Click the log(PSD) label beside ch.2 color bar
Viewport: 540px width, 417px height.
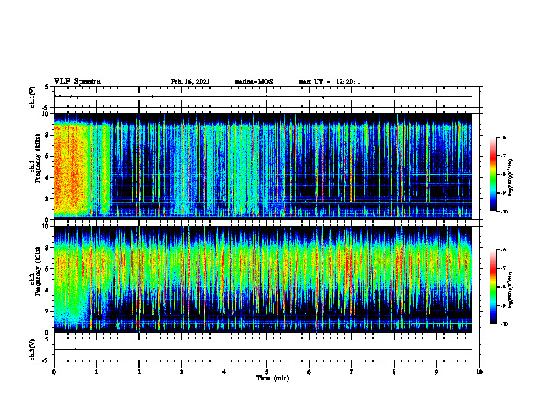point(511,290)
